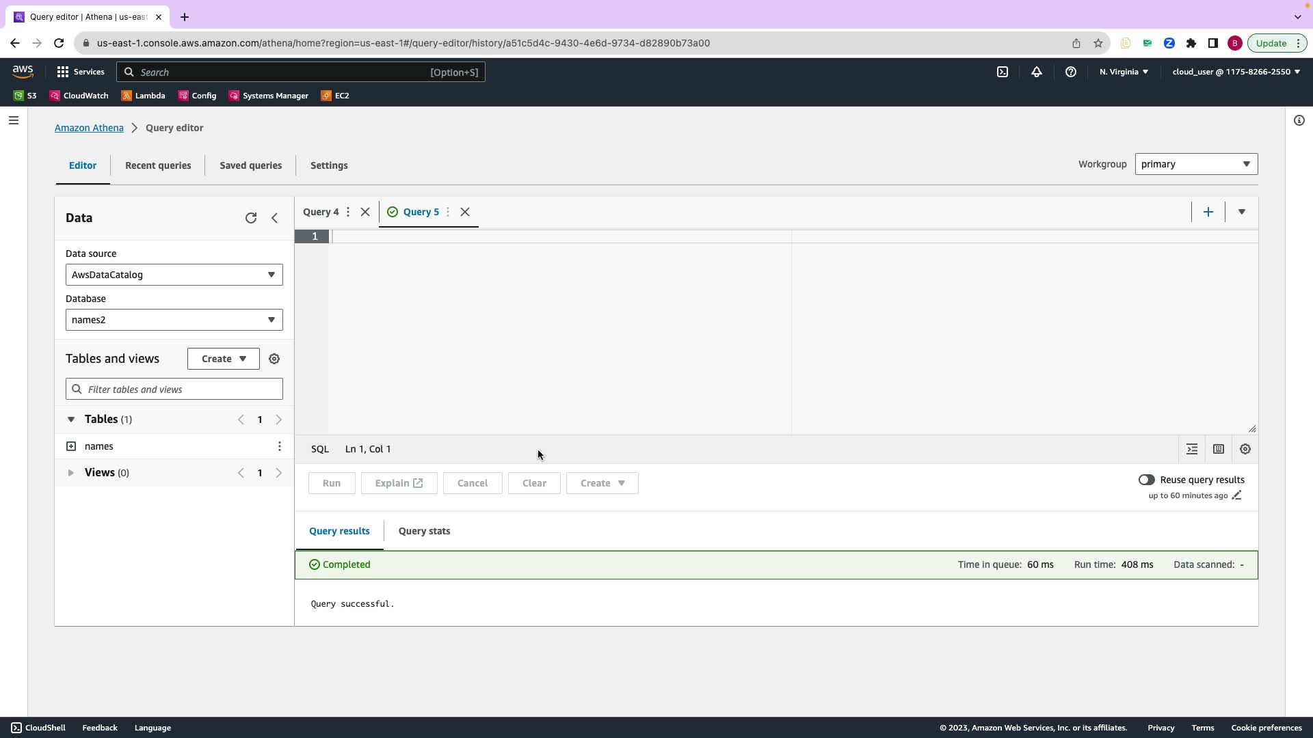The height and width of the screenshot is (738, 1313).
Task: Click the format query icon
Action: pyautogui.click(x=1192, y=449)
